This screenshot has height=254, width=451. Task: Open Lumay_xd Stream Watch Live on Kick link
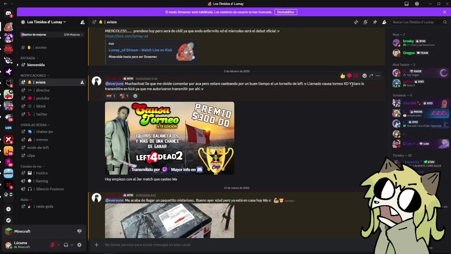click(x=140, y=50)
